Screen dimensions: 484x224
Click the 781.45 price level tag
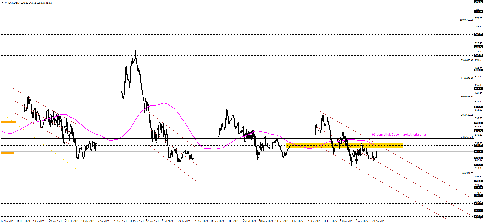pos(479,12)
